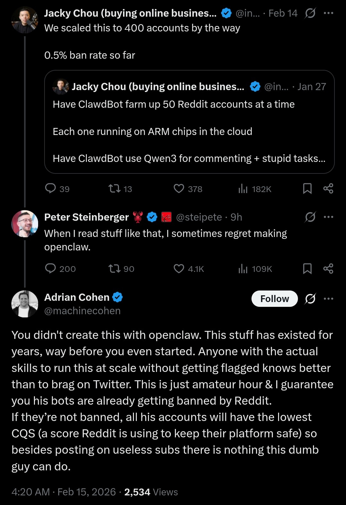Follow Adrian Cohen
The image size is (346, 505).
coord(275,299)
